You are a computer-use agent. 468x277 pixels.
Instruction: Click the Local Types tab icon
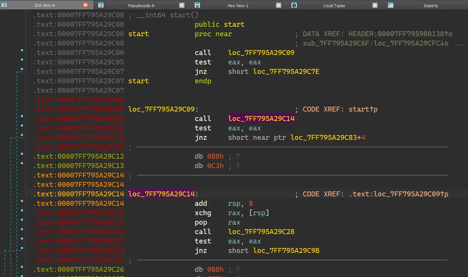click(x=294, y=5)
